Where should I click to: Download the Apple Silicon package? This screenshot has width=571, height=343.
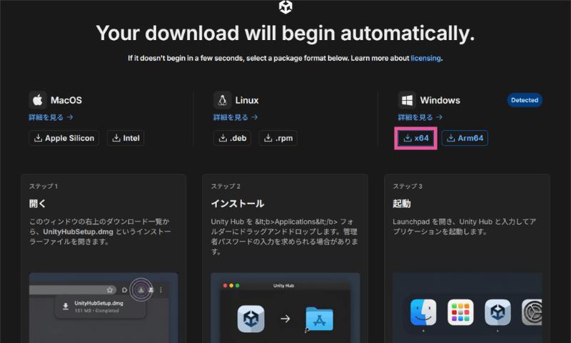(64, 138)
